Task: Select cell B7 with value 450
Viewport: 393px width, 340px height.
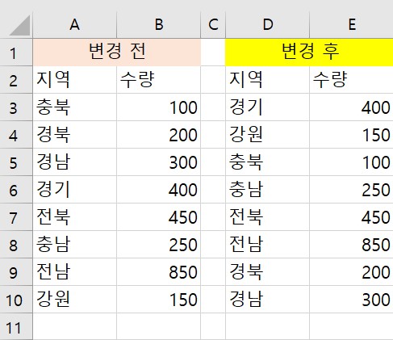Action: [x=159, y=217]
